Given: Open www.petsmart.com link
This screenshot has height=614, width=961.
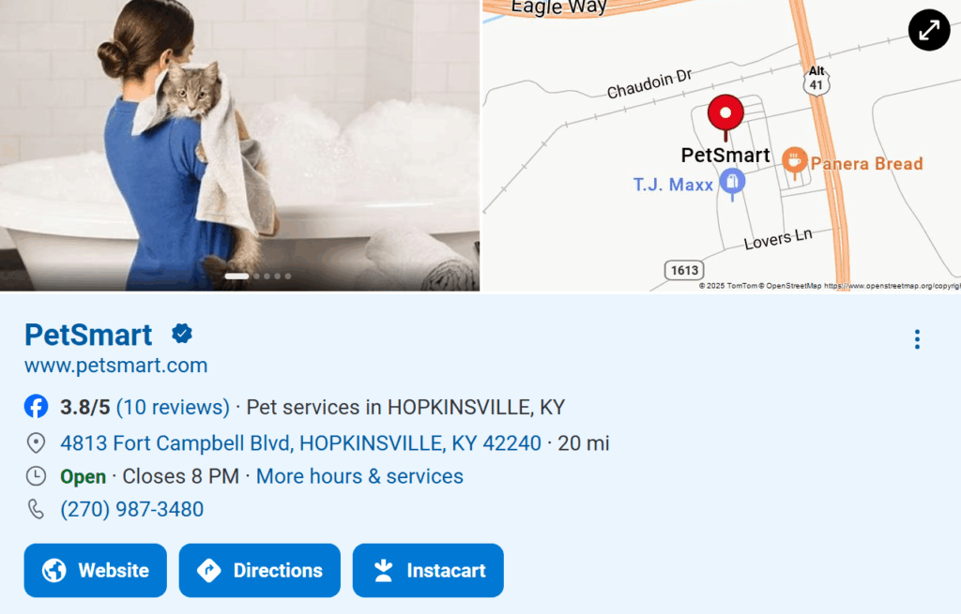Looking at the screenshot, I should click(115, 366).
